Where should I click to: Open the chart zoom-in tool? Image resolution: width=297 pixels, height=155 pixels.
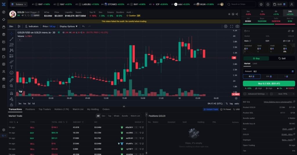pos(12,86)
